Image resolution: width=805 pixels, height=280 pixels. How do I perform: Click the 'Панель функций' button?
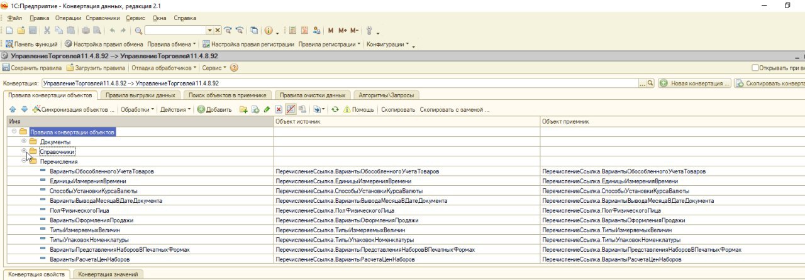tap(32, 45)
